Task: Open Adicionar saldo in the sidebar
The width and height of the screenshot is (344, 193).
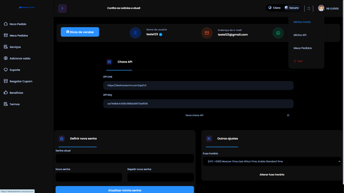Action: (20, 59)
